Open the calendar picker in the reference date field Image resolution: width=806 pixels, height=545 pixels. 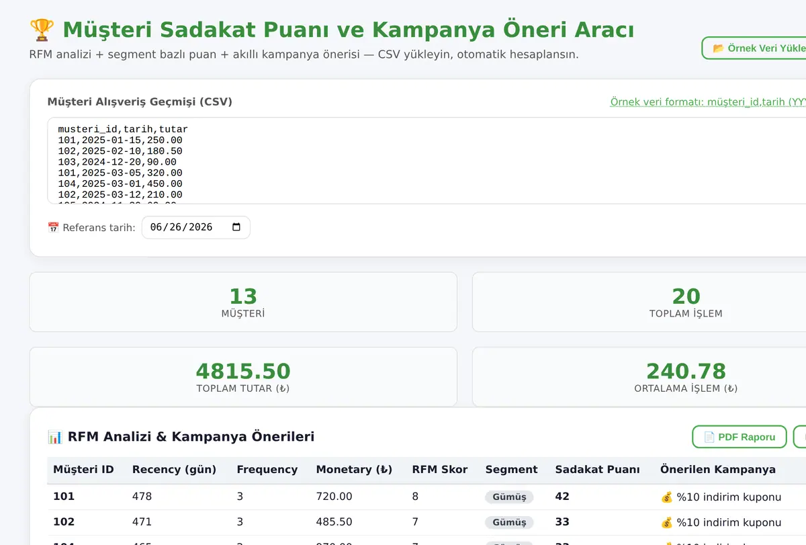click(x=236, y=227)
